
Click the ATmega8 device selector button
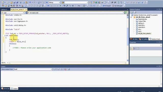point(107,6)
